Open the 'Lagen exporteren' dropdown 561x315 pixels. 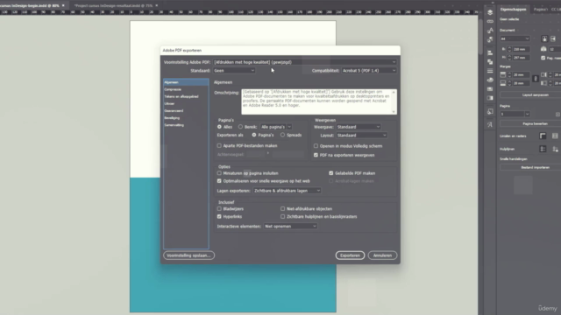(287, 191)
